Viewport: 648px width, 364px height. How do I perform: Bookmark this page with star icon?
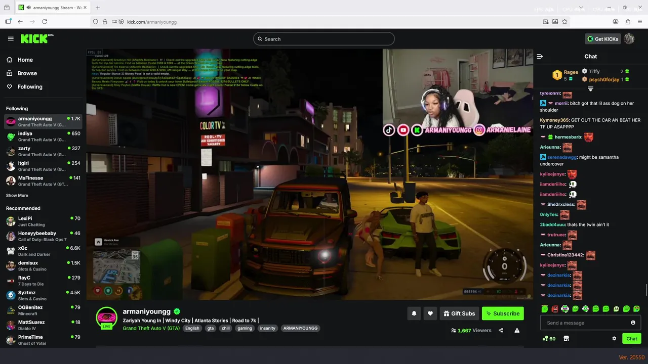click(564, 22)
